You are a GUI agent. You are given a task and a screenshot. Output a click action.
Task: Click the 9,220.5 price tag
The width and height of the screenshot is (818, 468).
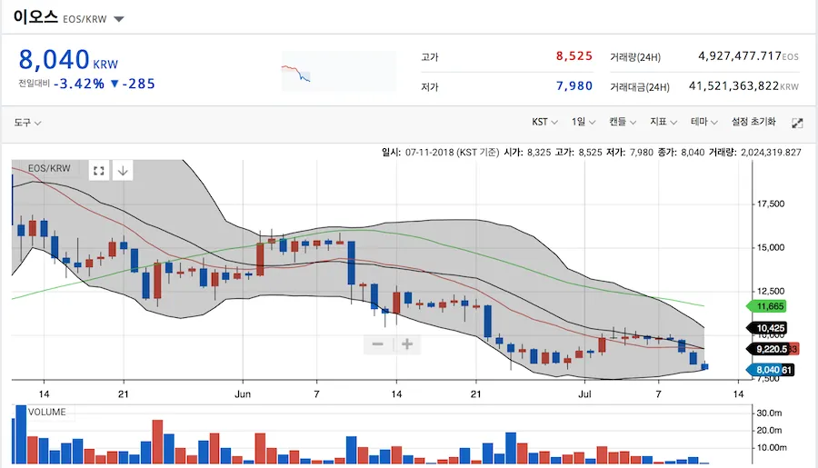tap(768, 349)
